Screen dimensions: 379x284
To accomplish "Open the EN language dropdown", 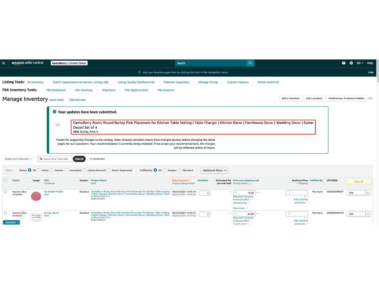I will (x=360, y=63).
